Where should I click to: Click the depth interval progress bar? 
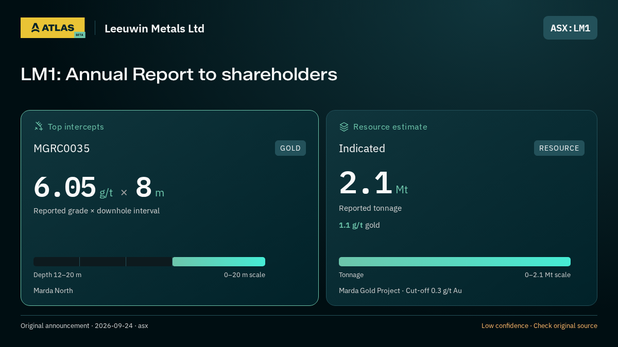pyautogui.click(x=149, y=262)
